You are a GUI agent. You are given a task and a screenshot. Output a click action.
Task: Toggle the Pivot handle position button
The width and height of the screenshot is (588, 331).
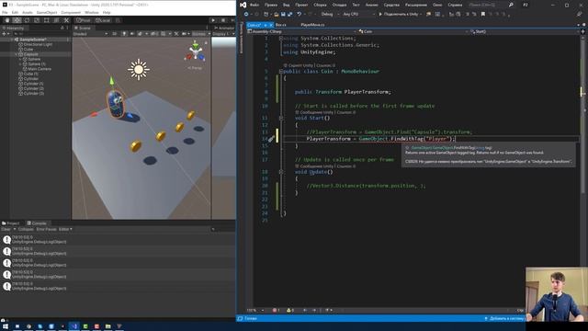click(x=84, y=20)
